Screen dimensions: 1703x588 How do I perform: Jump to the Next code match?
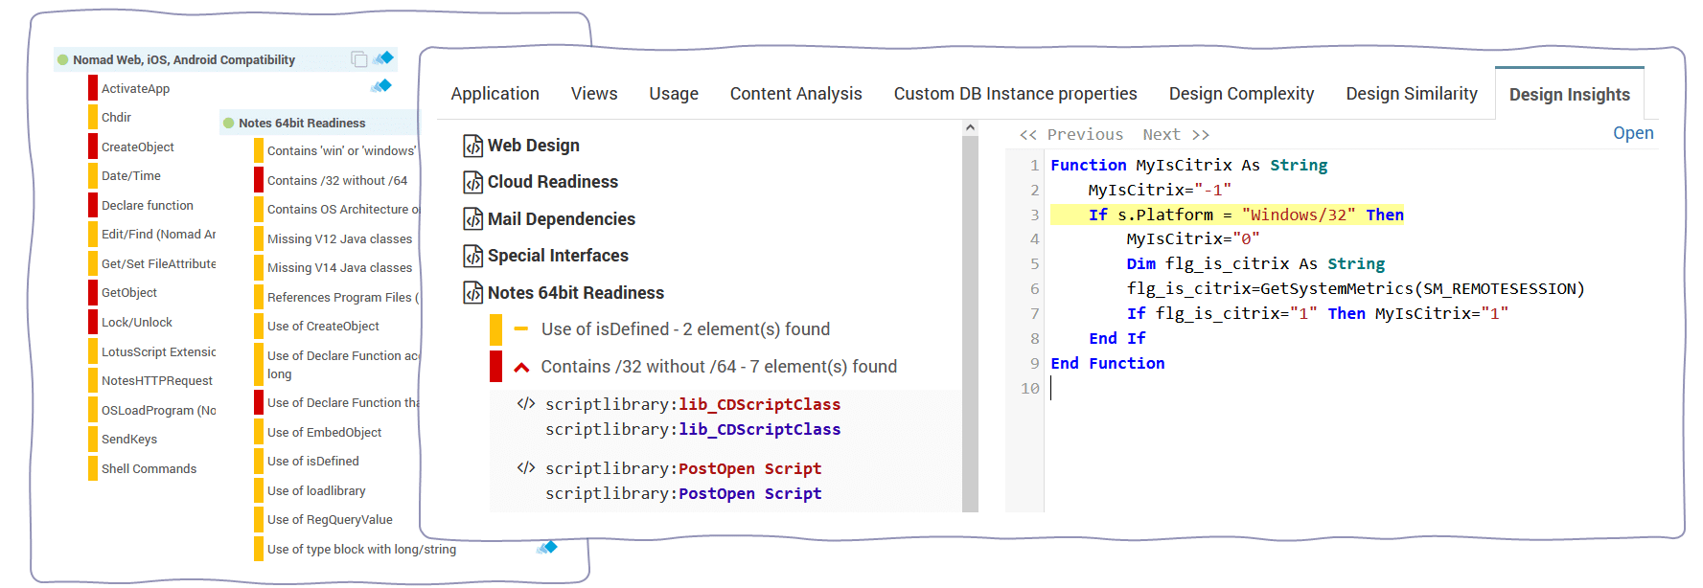point(1175,135)
